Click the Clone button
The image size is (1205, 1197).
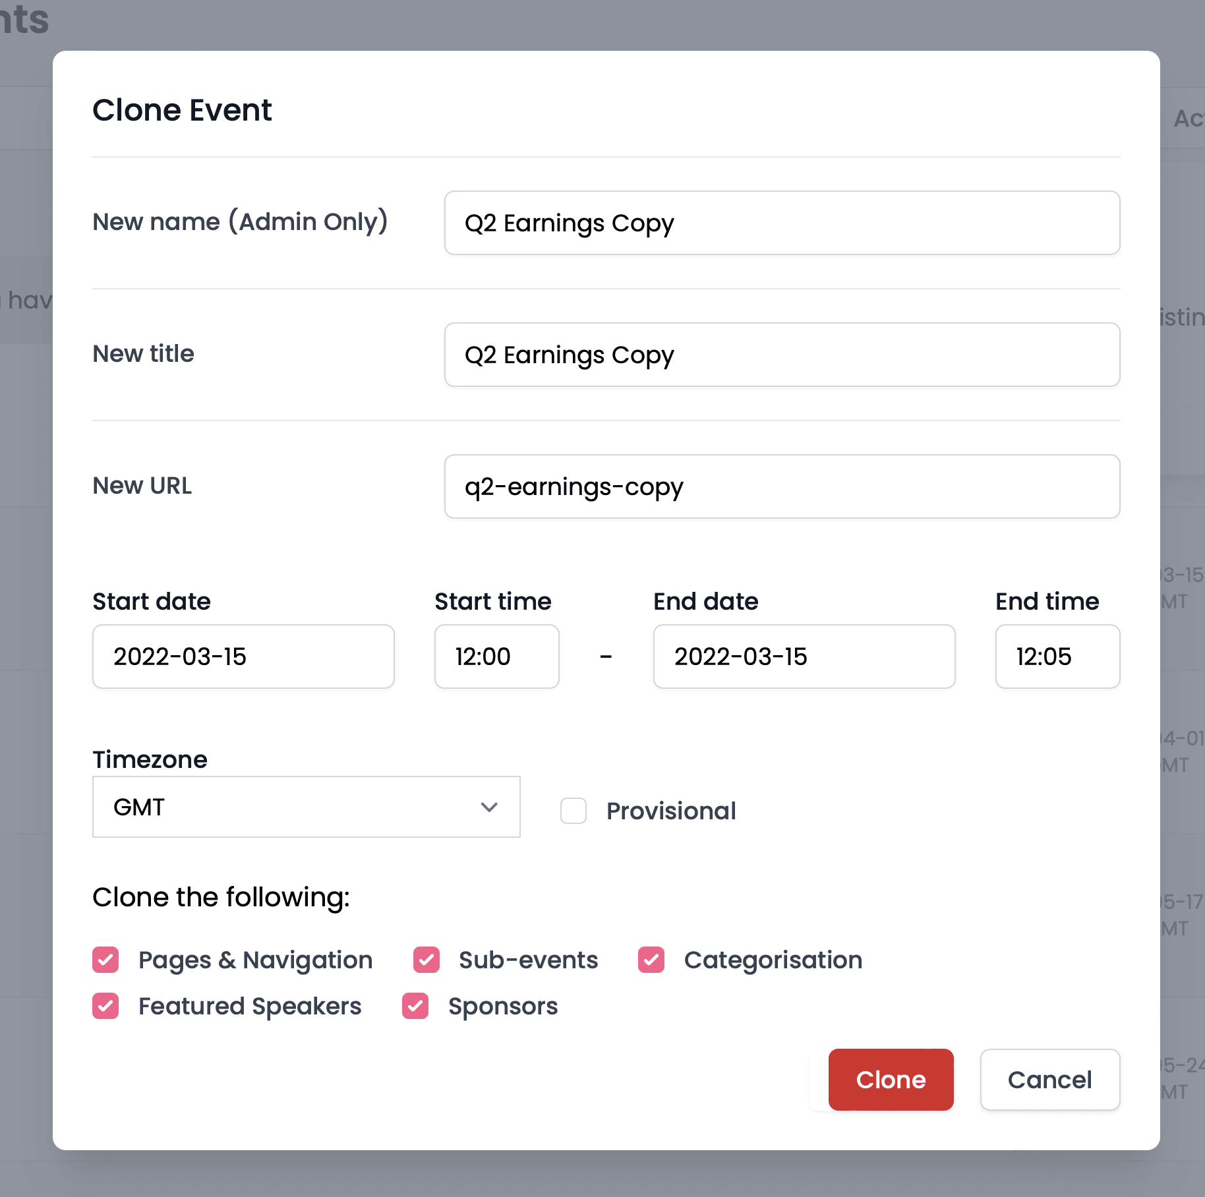[x=891, y=1080]
